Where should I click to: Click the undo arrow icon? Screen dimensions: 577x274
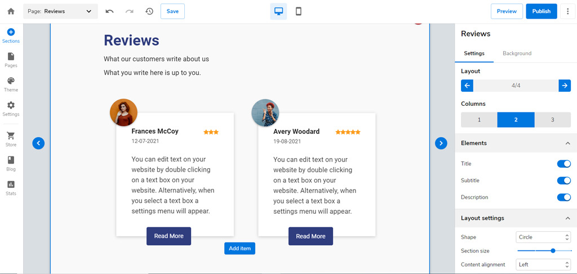pyautogui.click(x=109, y=11)
